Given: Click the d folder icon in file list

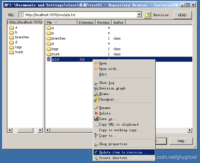Looking at the screenshot, I should [x=49, y=44].
